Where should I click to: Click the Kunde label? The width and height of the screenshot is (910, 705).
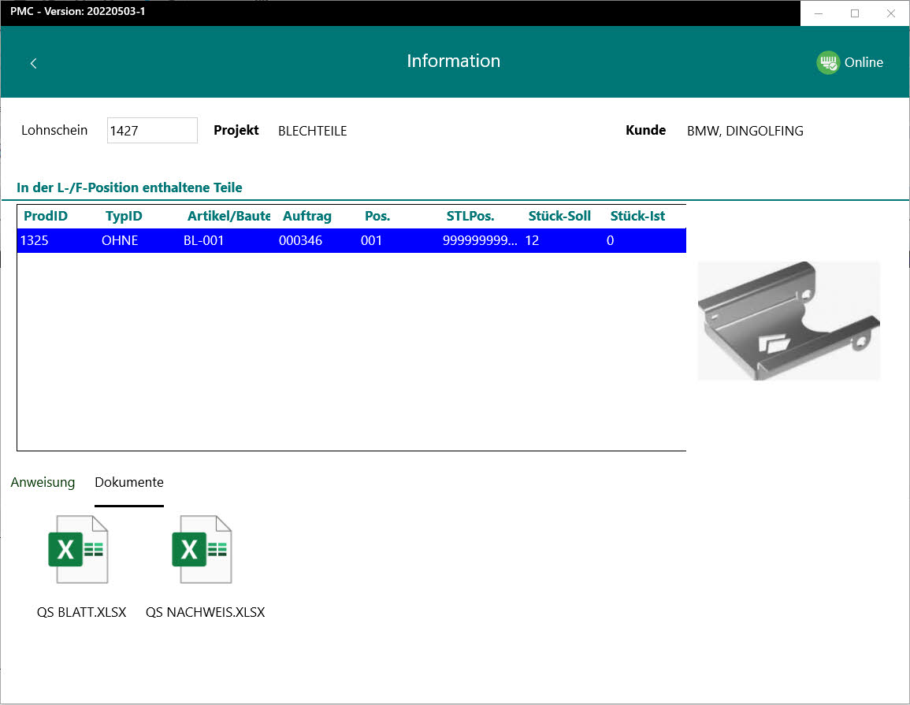click(x=645, y=130)
